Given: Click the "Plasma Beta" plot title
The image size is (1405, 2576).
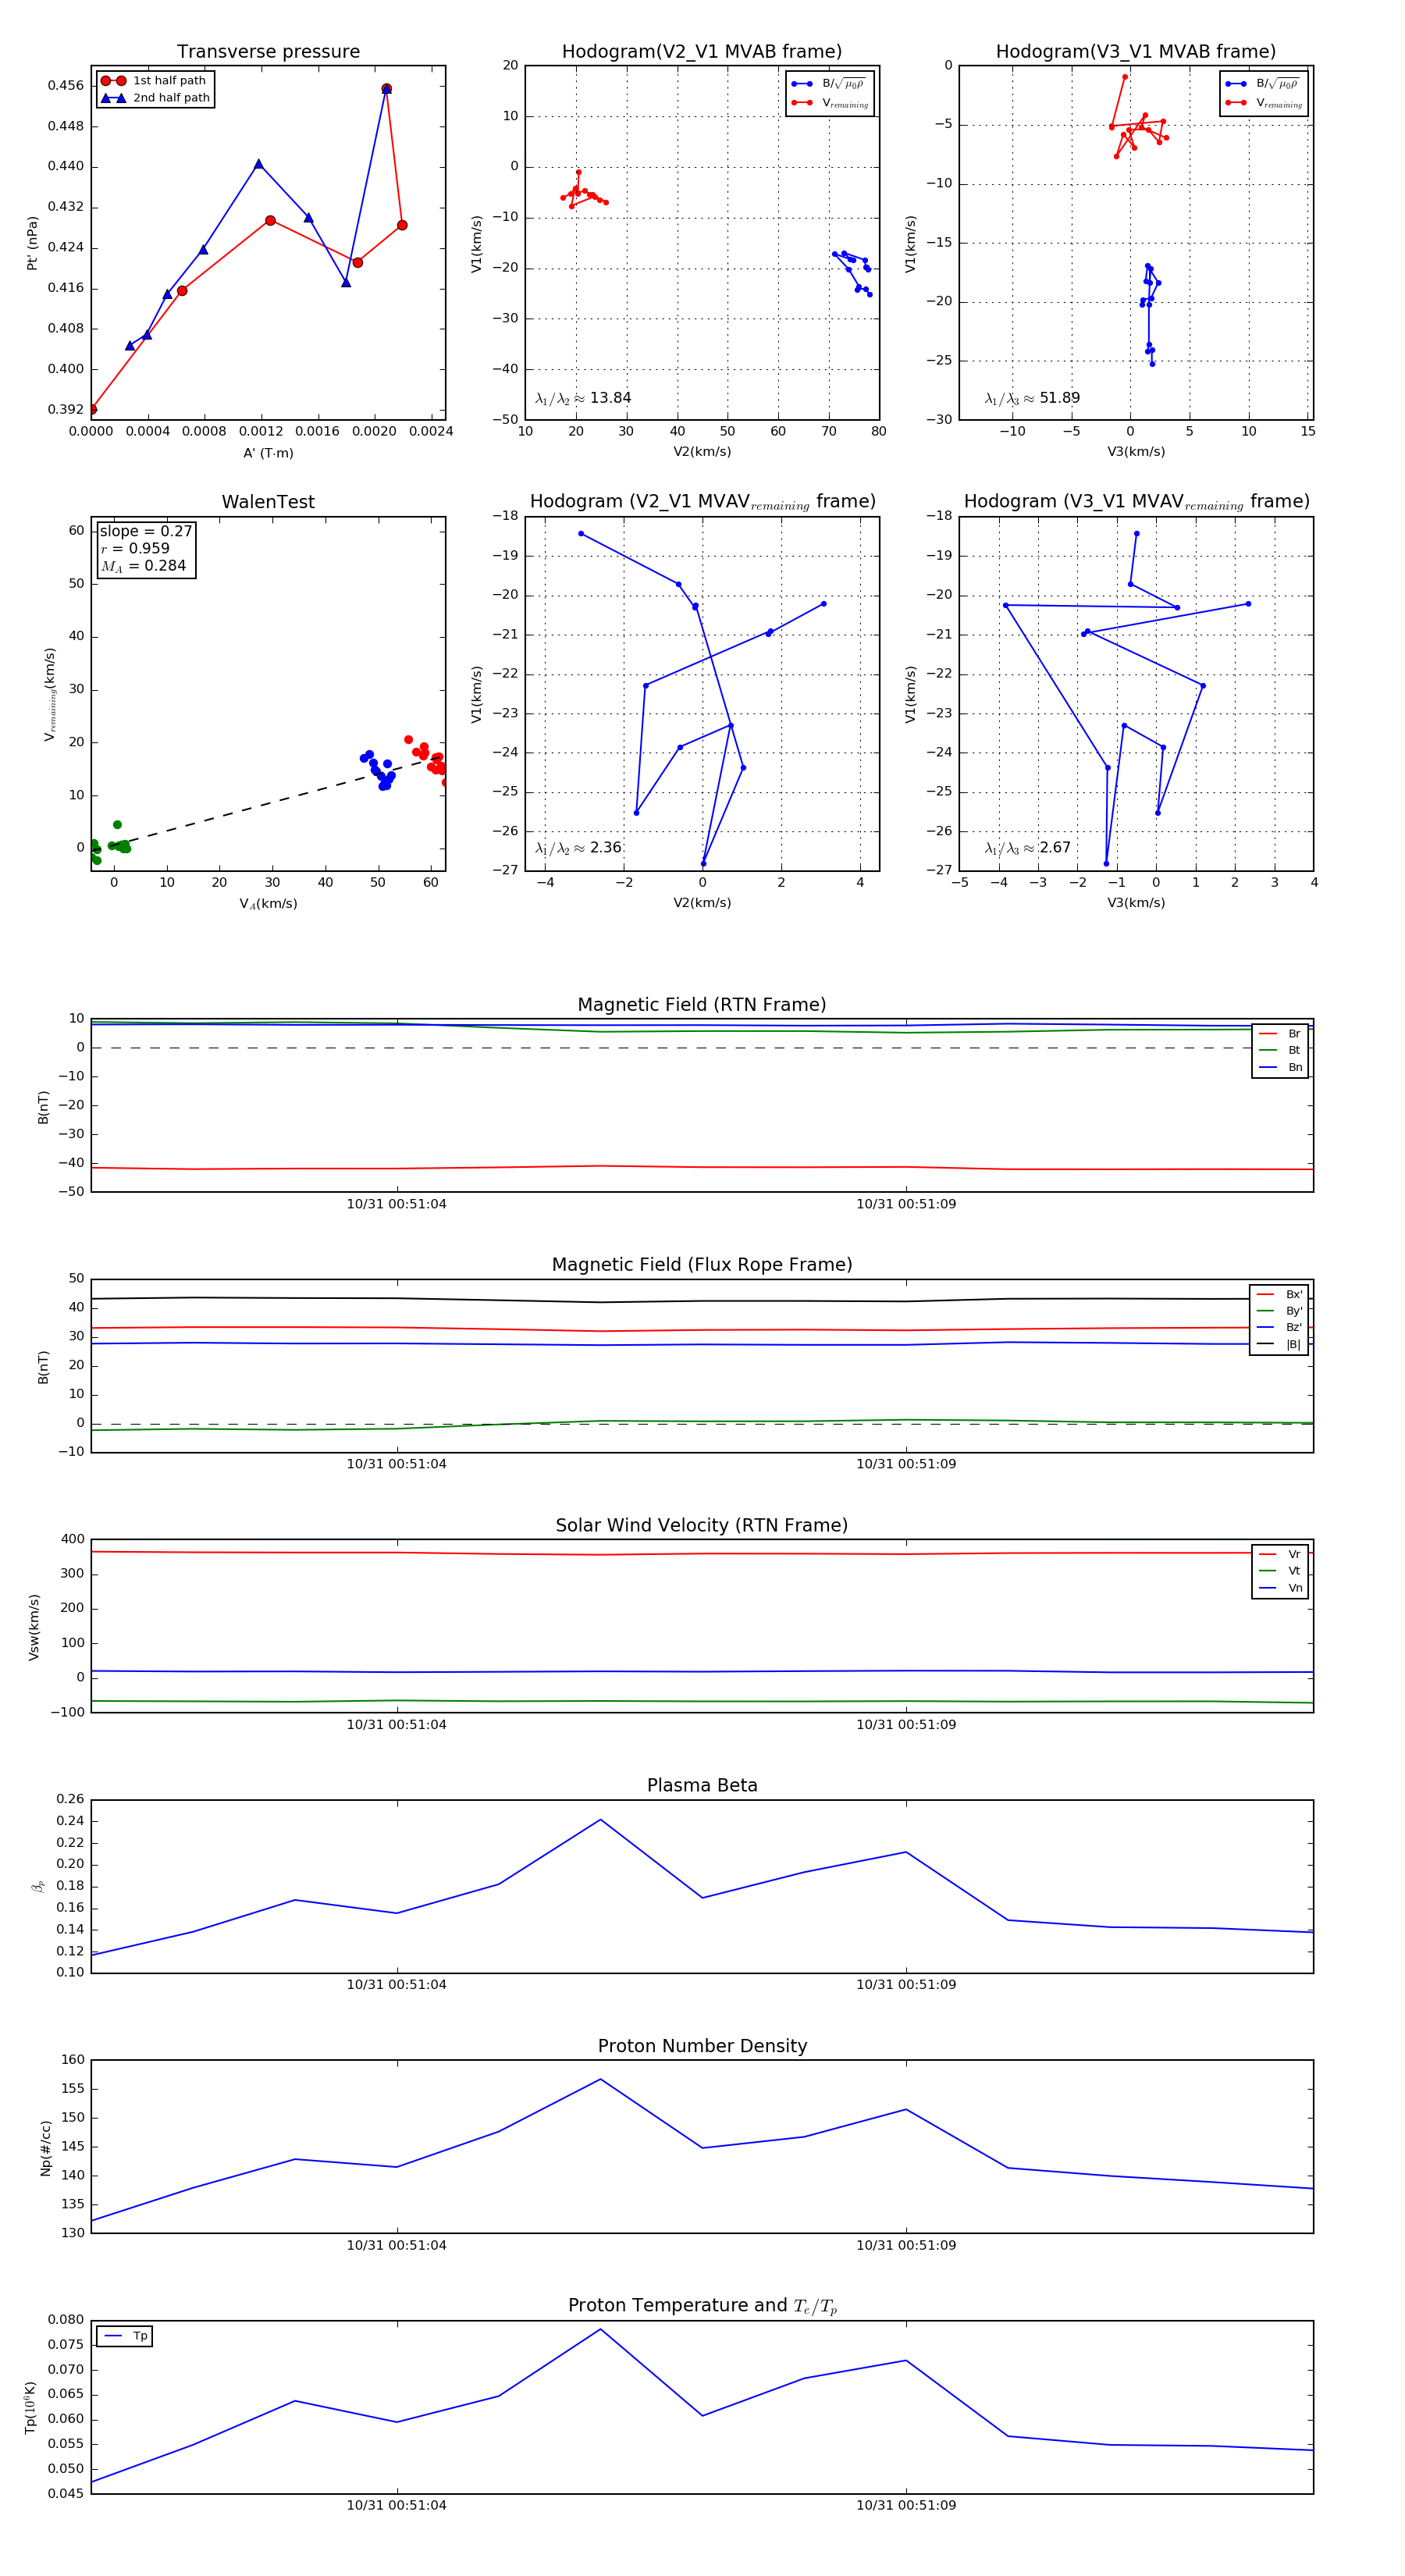Looking at the screenshot, I should point(702,1786).
